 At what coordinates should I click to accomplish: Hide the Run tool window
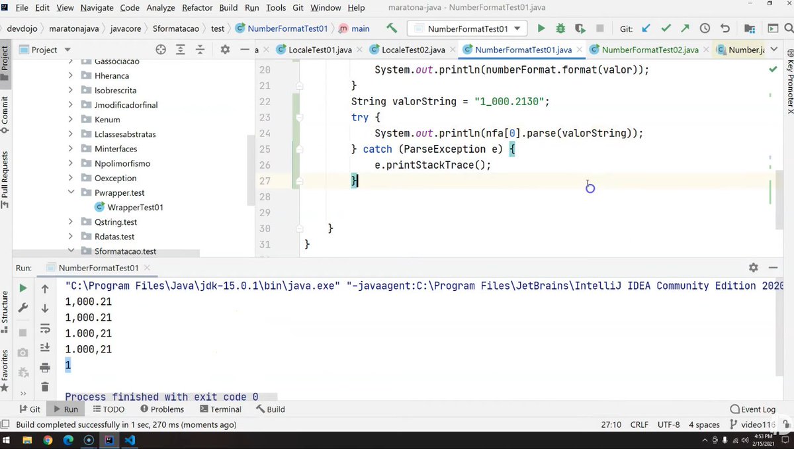(x=773, y=268)
